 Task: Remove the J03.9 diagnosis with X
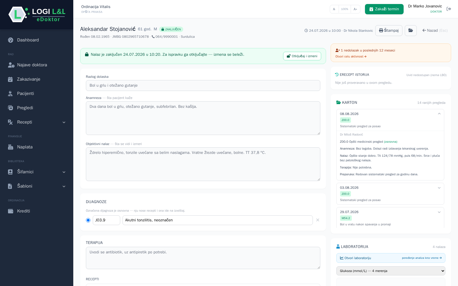point(318,220)
